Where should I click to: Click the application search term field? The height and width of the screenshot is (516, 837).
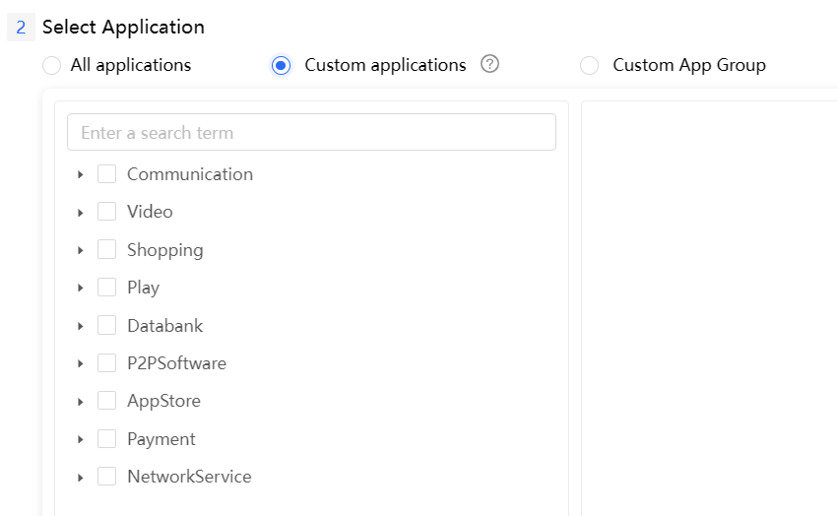(x=311, y=133)
